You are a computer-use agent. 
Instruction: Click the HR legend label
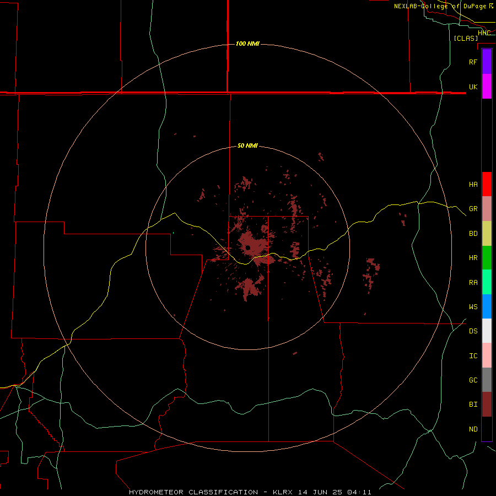point(473,258)
